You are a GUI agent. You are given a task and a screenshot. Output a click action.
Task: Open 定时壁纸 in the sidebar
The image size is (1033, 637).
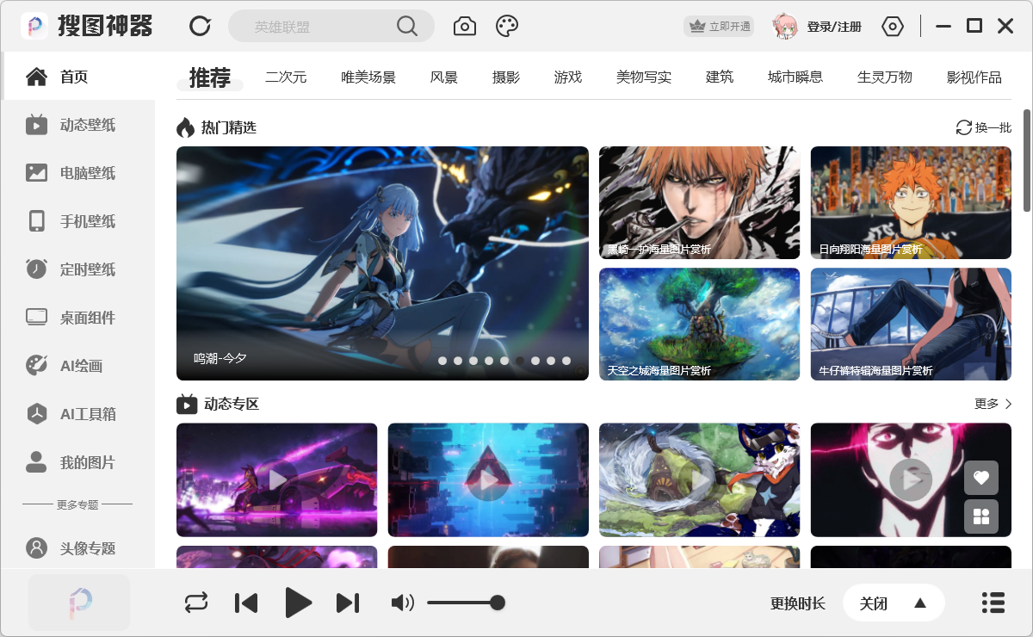(77, 269)
